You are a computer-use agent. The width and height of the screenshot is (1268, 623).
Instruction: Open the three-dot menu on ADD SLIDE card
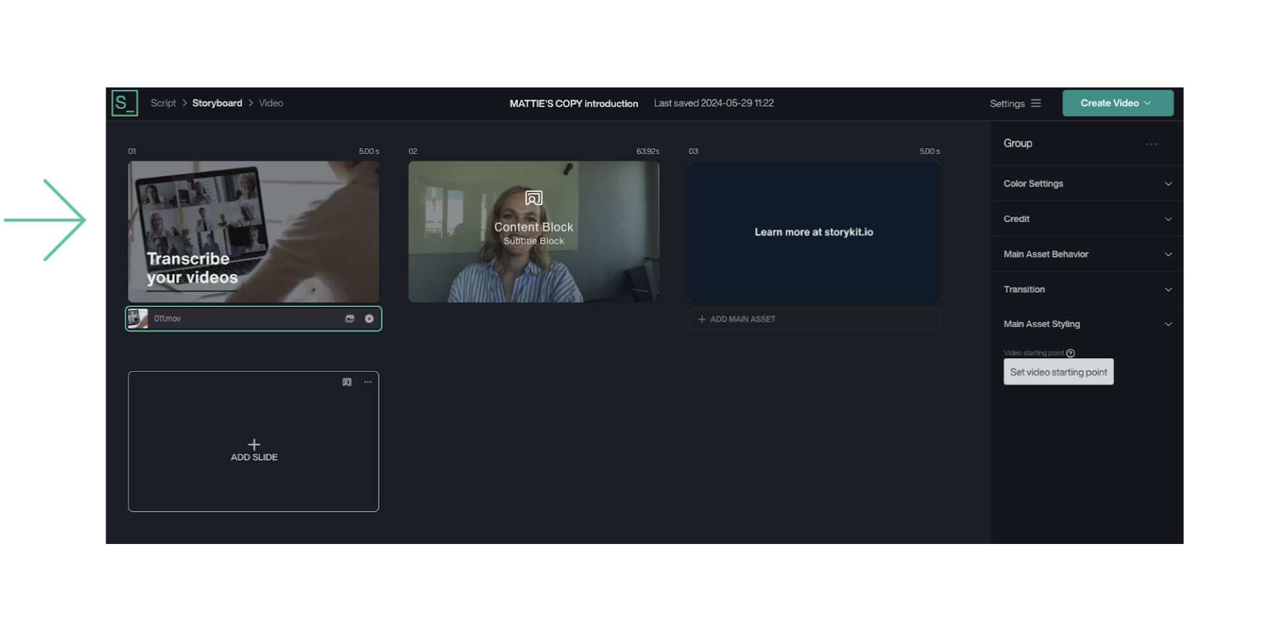click(x=368, y=382)
